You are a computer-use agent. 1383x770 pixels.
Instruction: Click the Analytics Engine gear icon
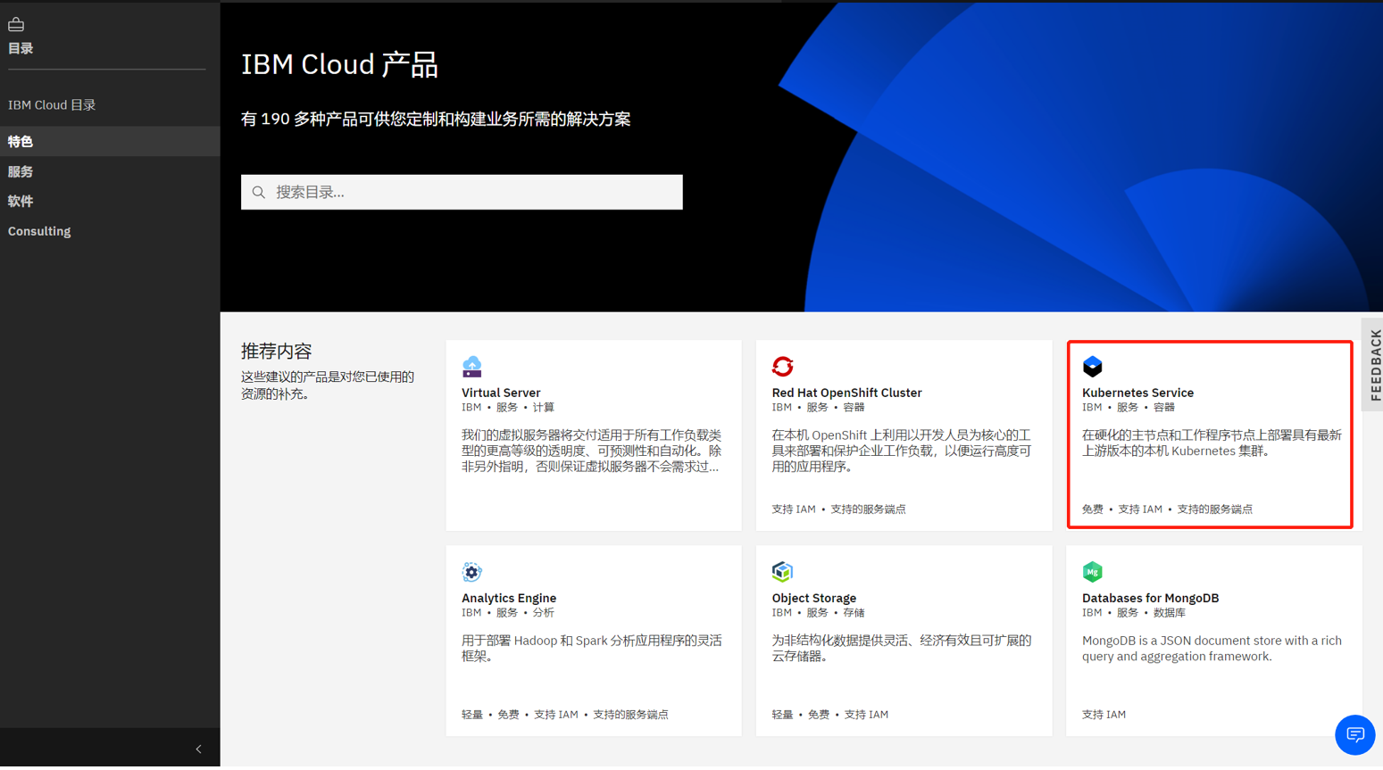(x=471, y=572)
